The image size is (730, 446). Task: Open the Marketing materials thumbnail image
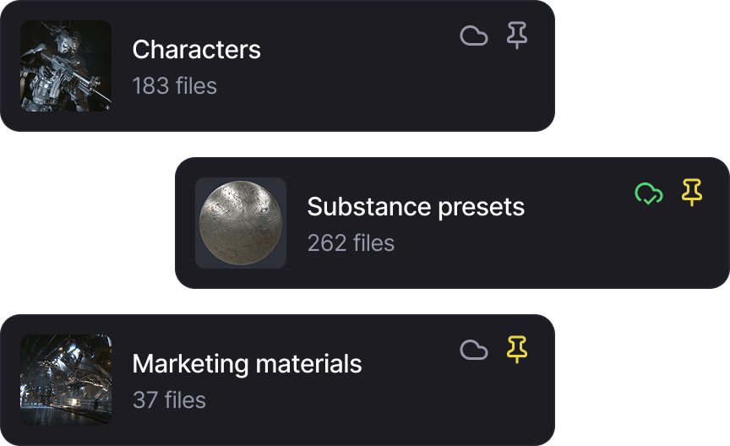66,380
